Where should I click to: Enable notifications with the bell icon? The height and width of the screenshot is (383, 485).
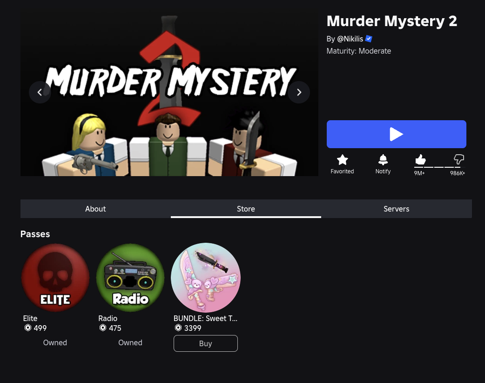383,160
